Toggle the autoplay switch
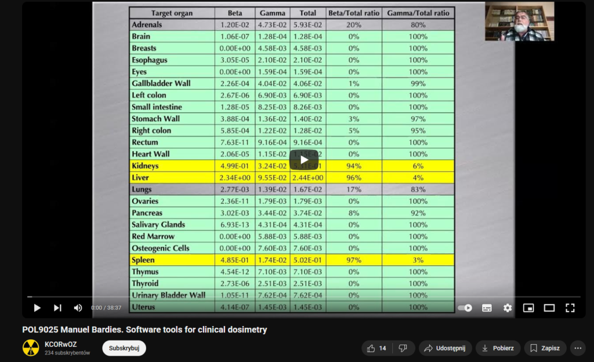The width and height of the screenshot is (594, 362). click(x=465, y=308)
